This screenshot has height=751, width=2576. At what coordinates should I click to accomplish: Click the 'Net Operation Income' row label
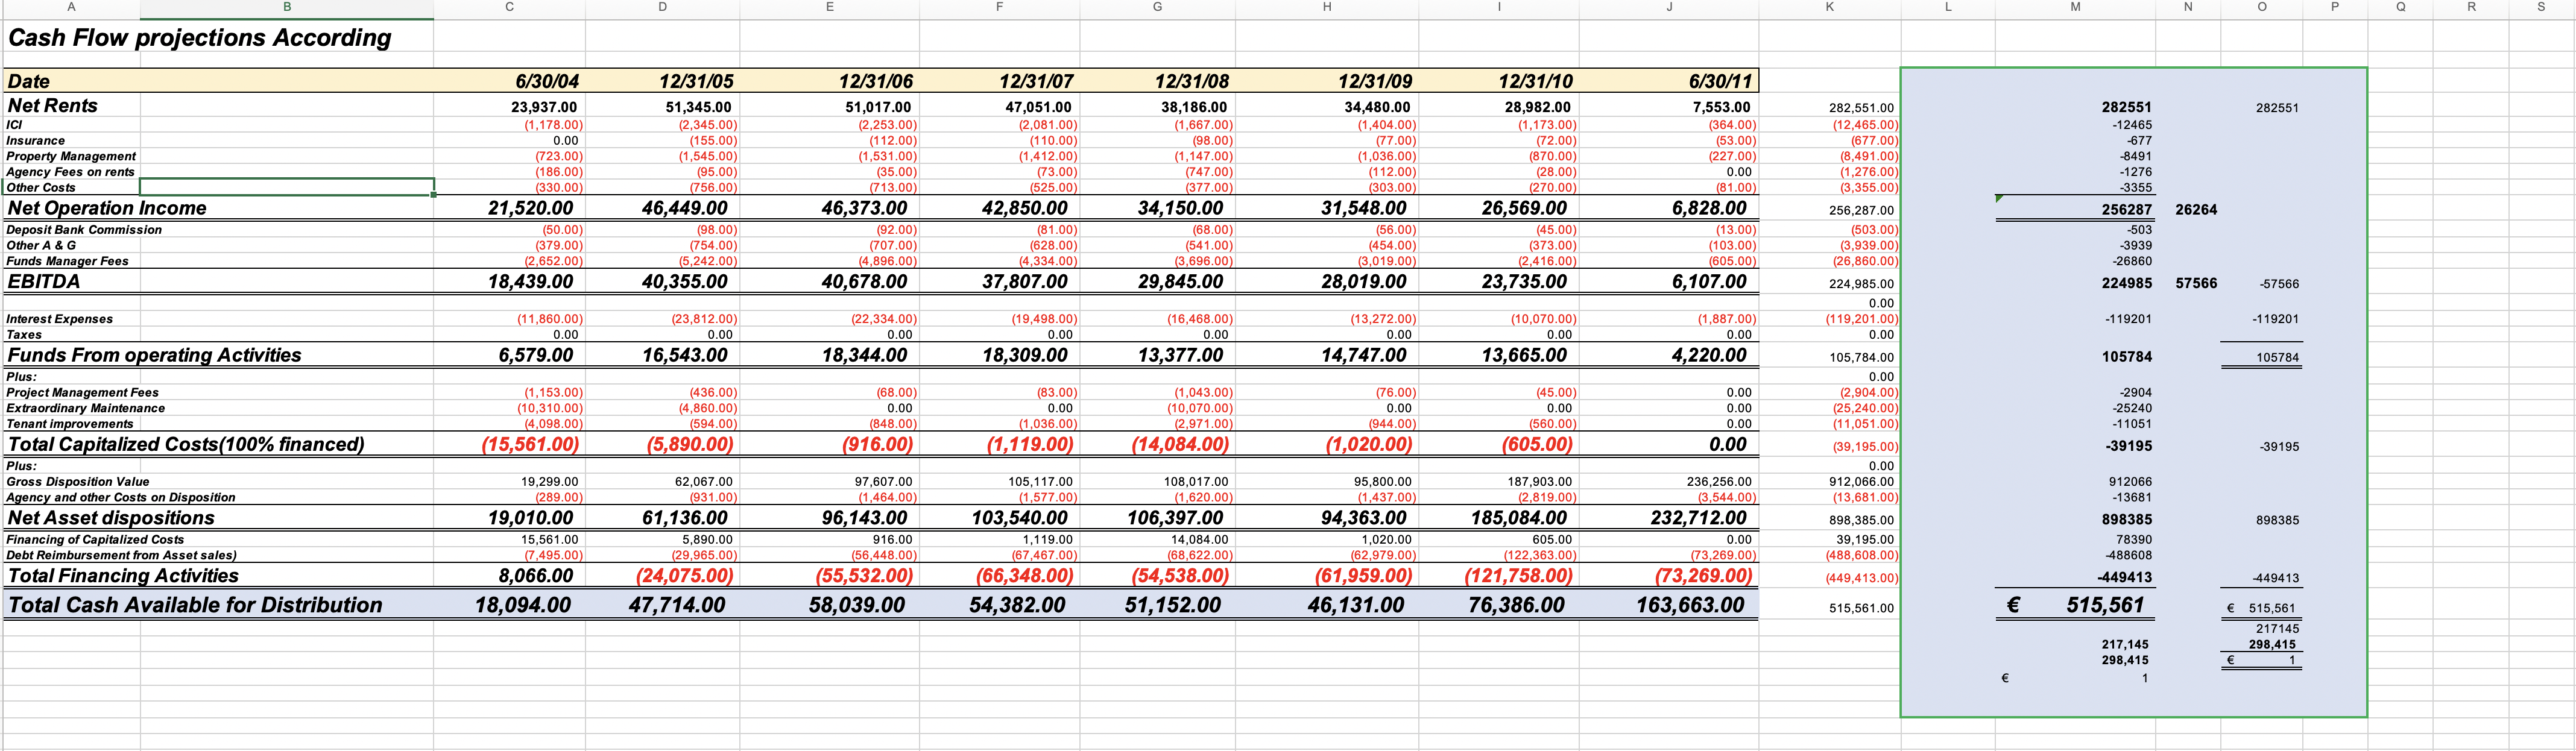pyautogui.click(x=107, y=208)
